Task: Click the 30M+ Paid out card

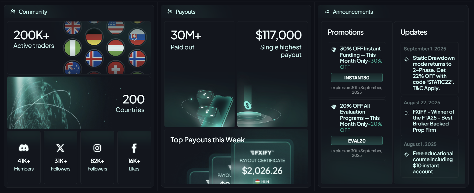Action: point(199,74)
